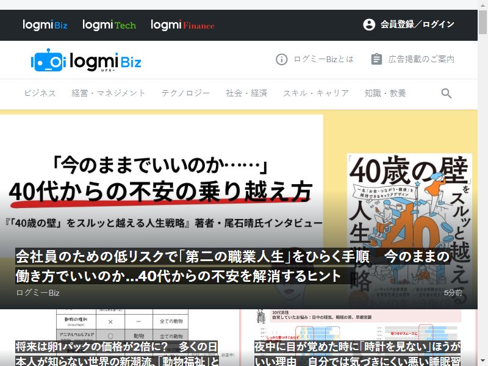Click the info circle icon
The height and width of the screenshot is (366, 488).
(x=282, y=59)
